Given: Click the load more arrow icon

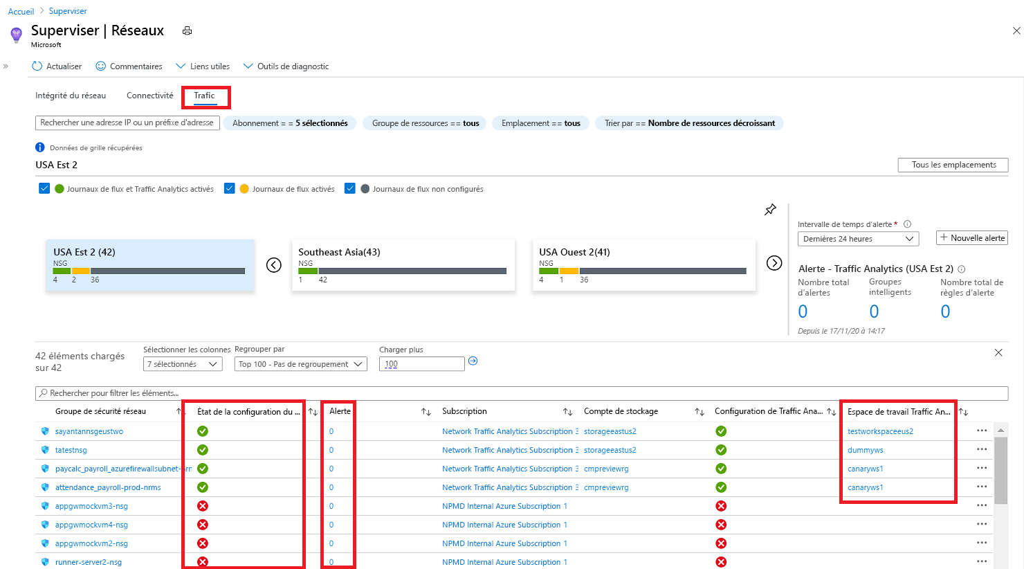Looking at the screenshot, I should click(x=473, y=361).
